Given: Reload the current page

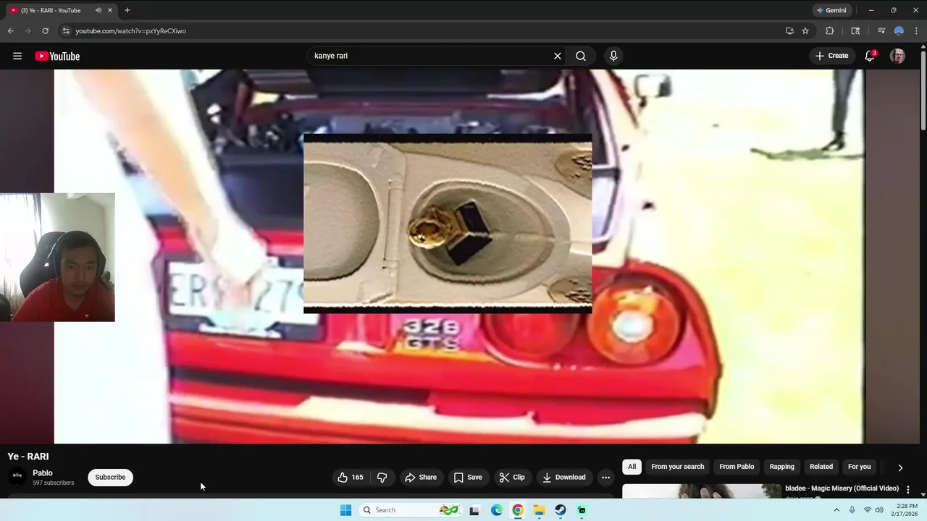Looking at the screenshot, I should click(x=45, y=31).
